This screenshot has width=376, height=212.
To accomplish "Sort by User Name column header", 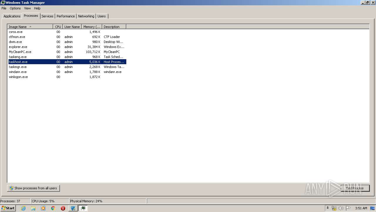I will (x=72, y=27).
